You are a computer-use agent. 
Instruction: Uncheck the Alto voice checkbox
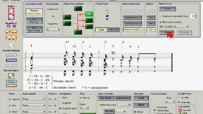point(10,105)
